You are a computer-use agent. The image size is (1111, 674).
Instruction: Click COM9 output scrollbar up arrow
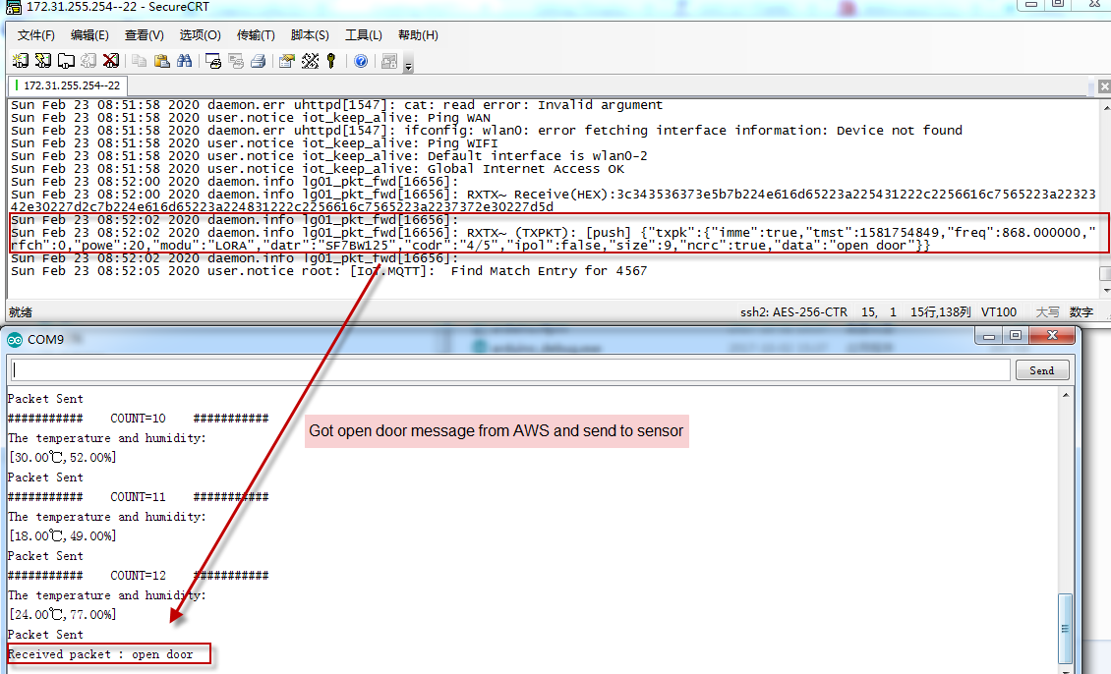pos(1066,395)
